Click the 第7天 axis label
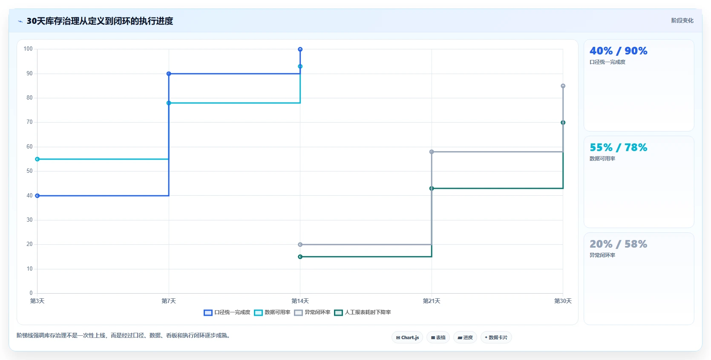Screen dimensions: 711x360 169,301
